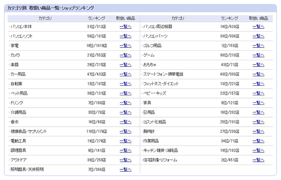Open 一覧へ link for カー用品

click(125, 74)
